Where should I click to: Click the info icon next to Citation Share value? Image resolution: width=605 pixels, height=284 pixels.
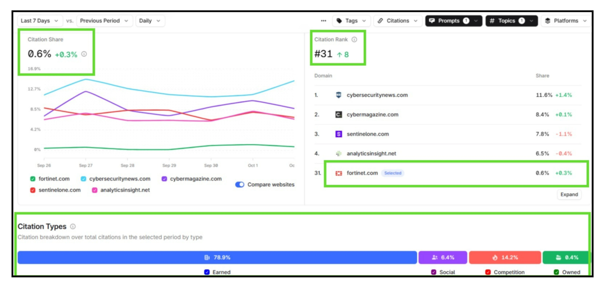[84, 54]
